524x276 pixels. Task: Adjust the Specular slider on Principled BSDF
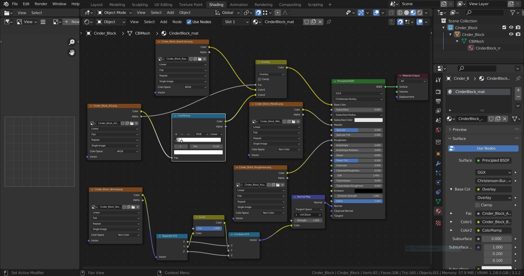358,130
